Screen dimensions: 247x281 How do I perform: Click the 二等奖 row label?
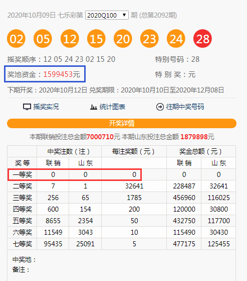(23, 186)
